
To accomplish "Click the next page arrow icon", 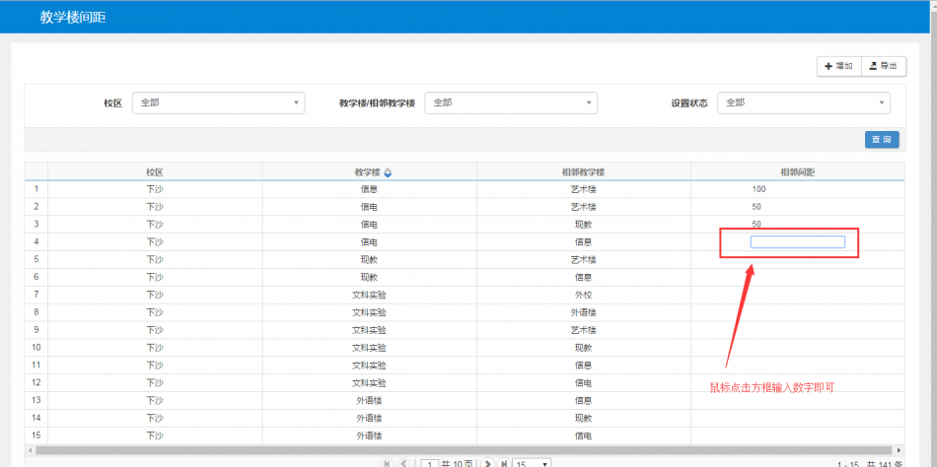I will 488,463.
